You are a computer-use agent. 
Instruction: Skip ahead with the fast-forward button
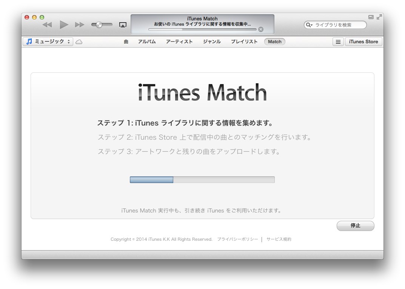80,25
